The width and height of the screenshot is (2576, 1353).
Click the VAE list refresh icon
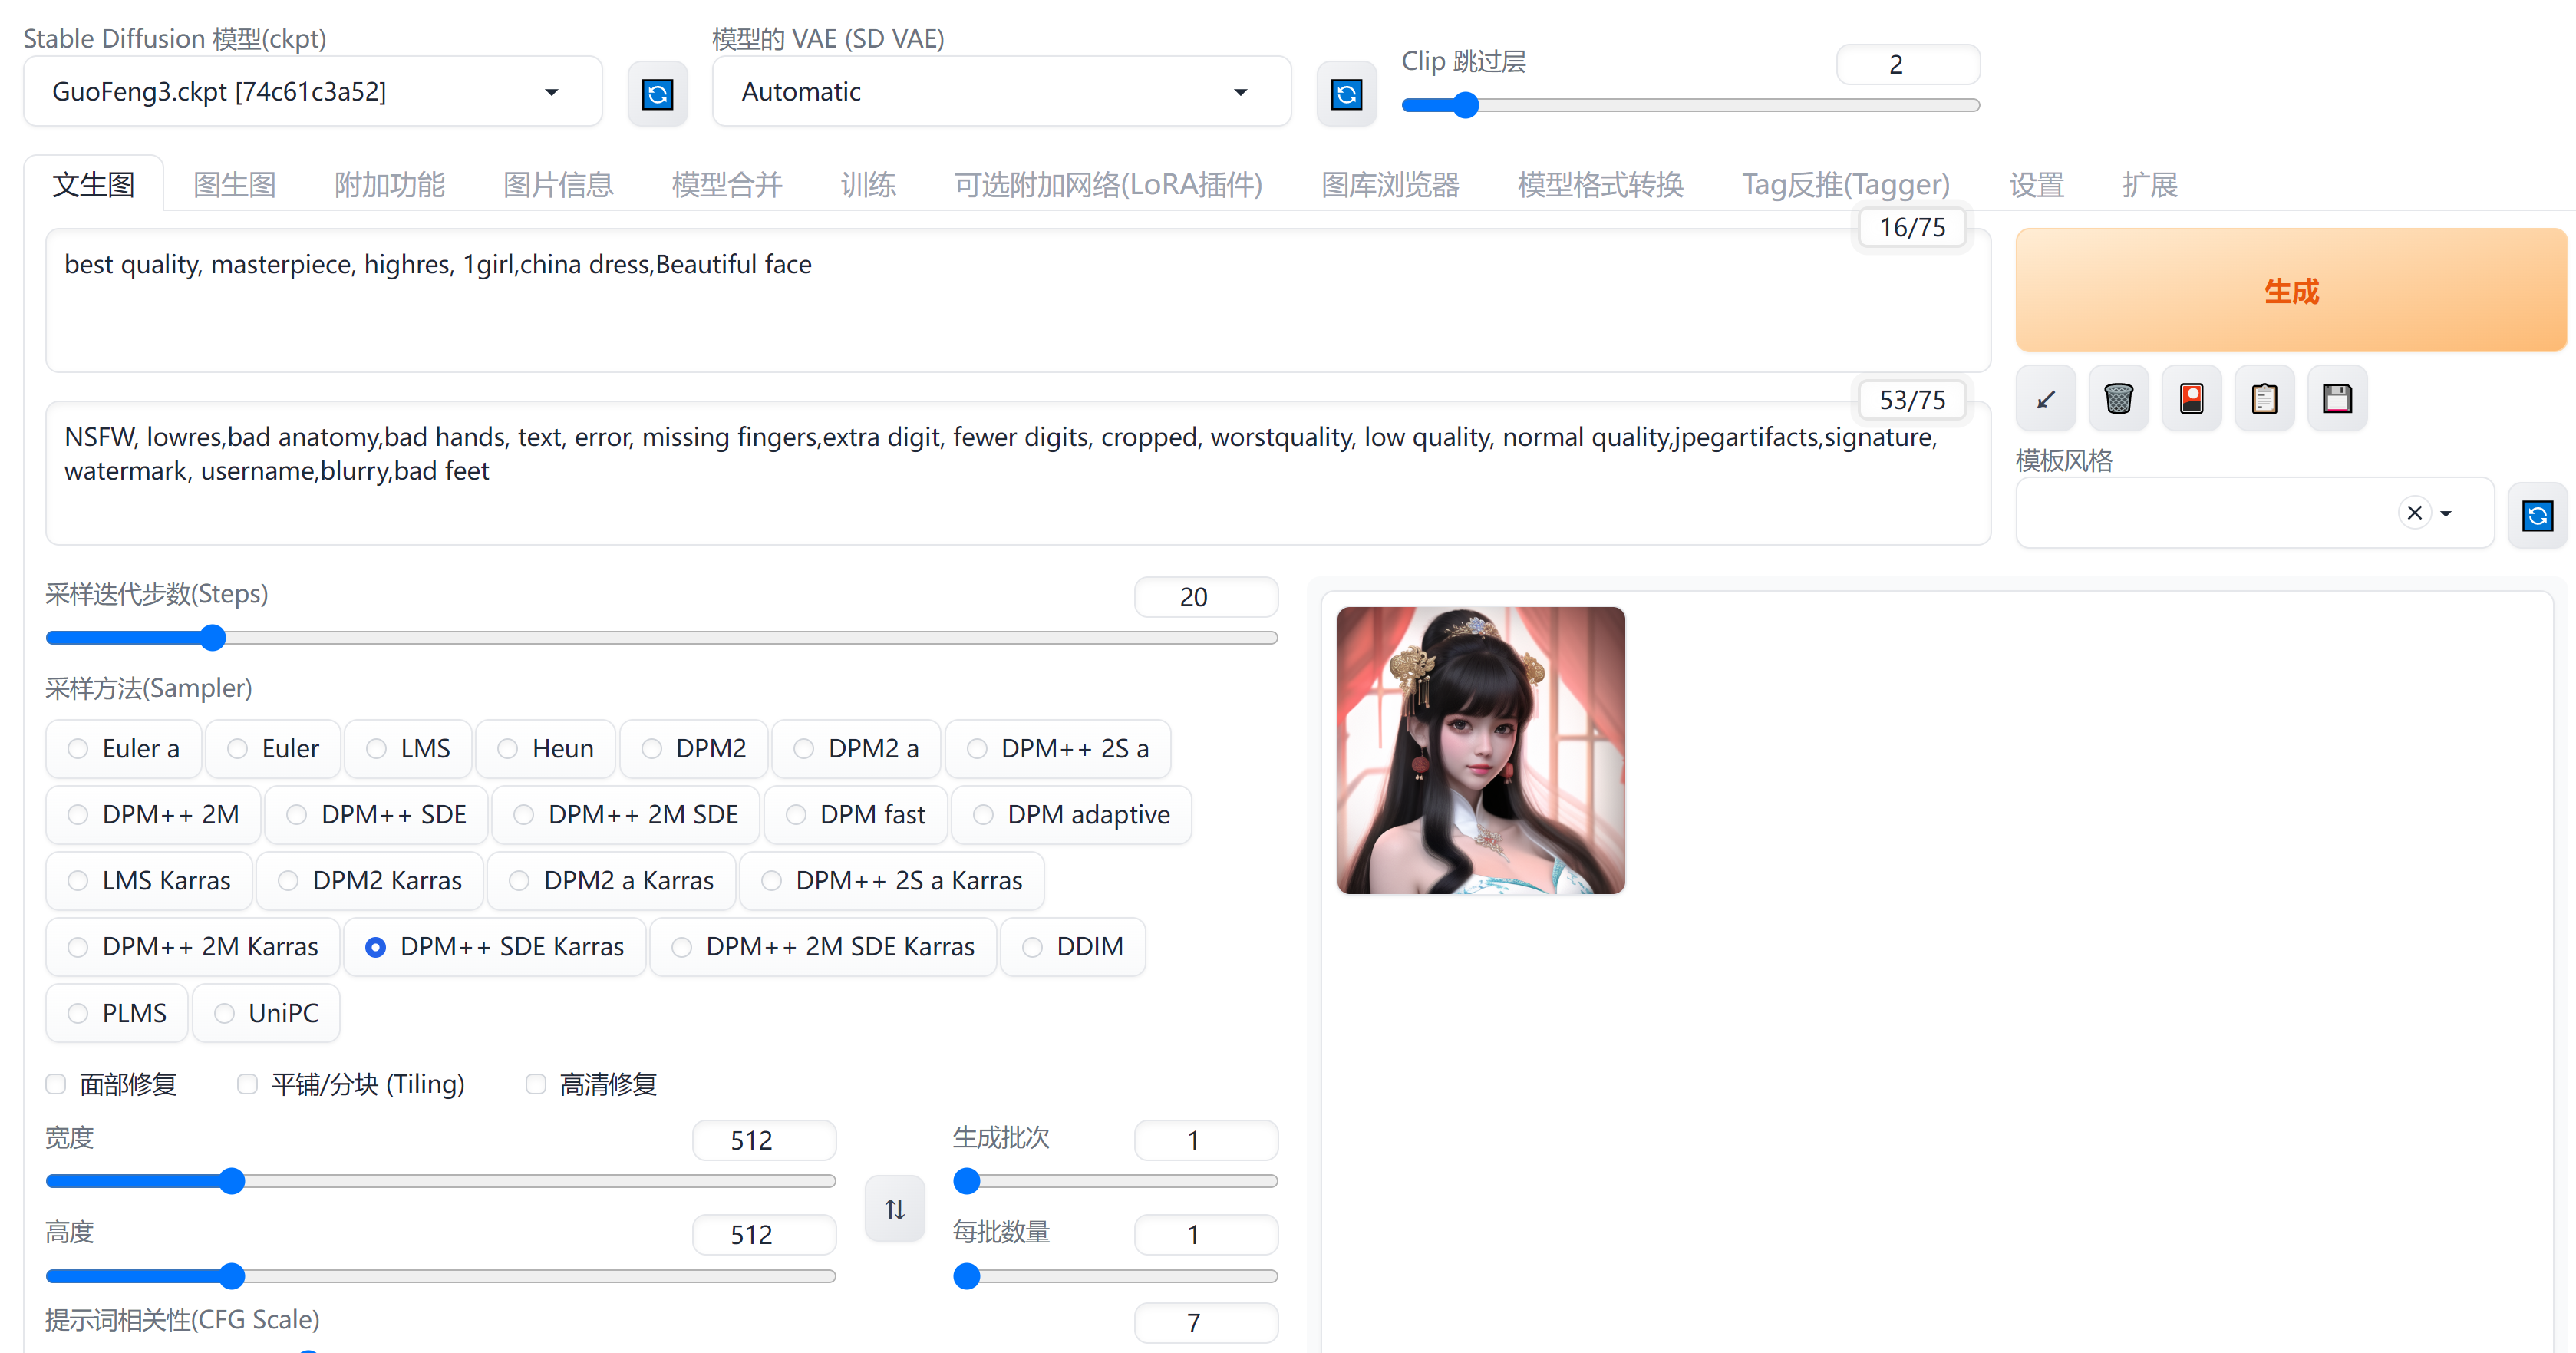click(x=1346, y=94)
